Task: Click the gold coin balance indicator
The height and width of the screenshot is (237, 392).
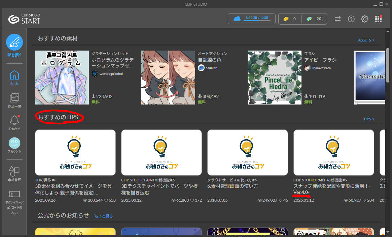Action: [289, 19]
